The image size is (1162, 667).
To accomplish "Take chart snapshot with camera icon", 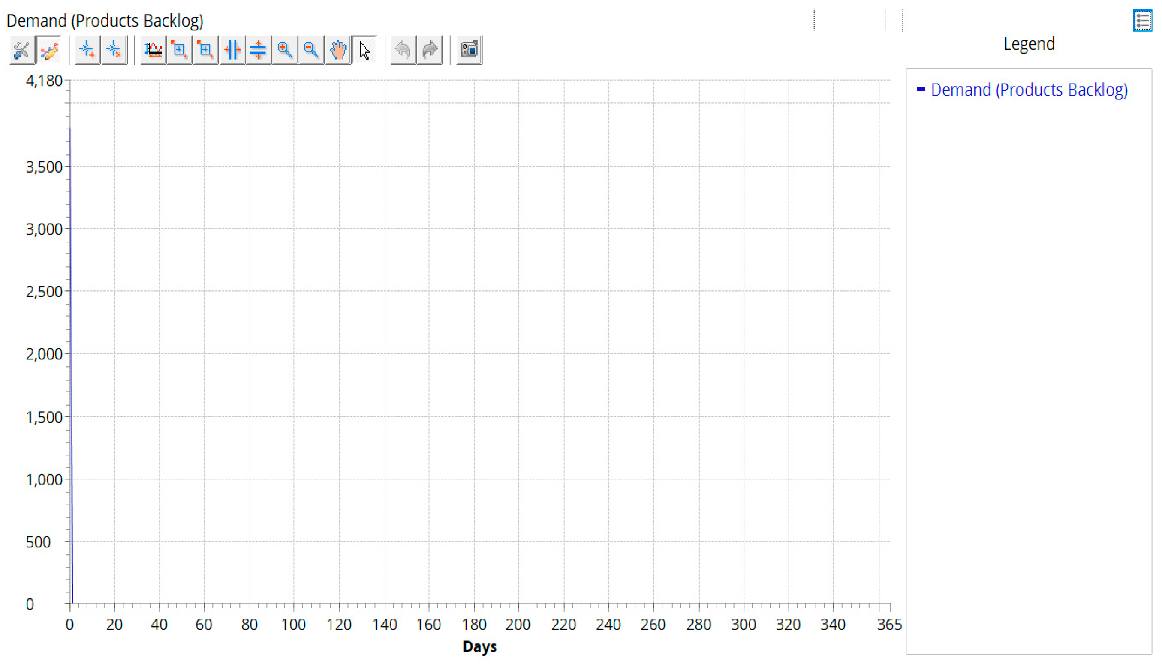I will point(469,50).
